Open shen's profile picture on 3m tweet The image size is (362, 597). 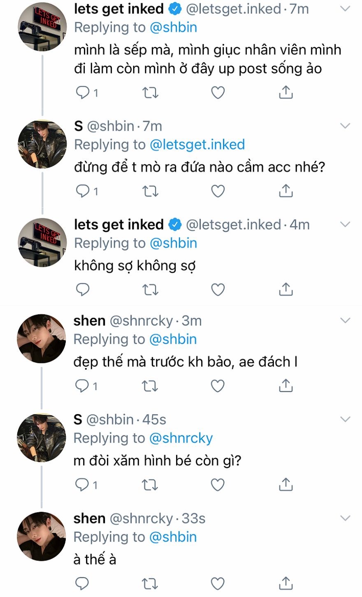[42, 339]
